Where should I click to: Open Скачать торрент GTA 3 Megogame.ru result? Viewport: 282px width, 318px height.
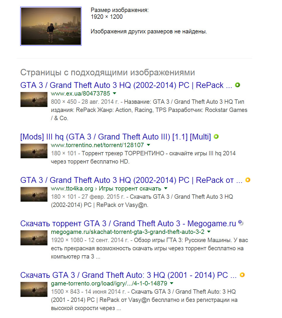[x=128, y=224]
